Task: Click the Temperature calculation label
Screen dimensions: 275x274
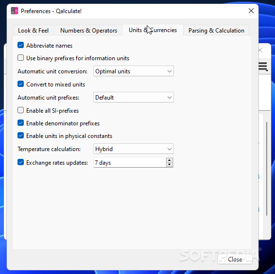Action: [x=49, y=149]
